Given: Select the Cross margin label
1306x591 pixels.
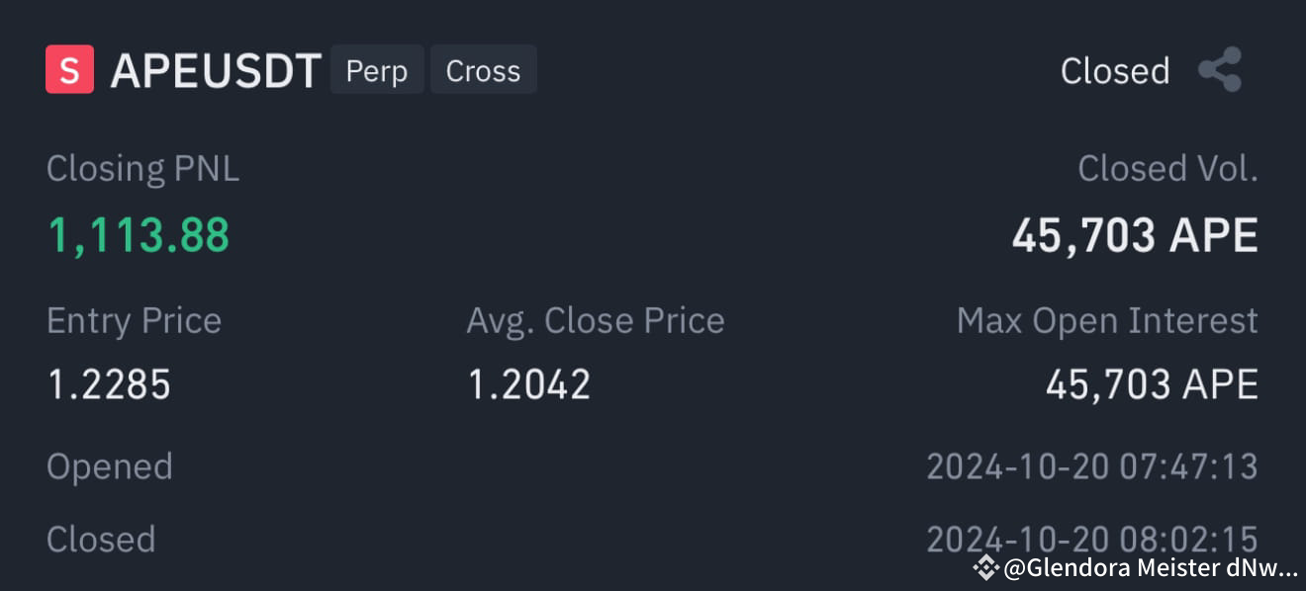Looking at the screenshot, I should (x=484, y=70).
